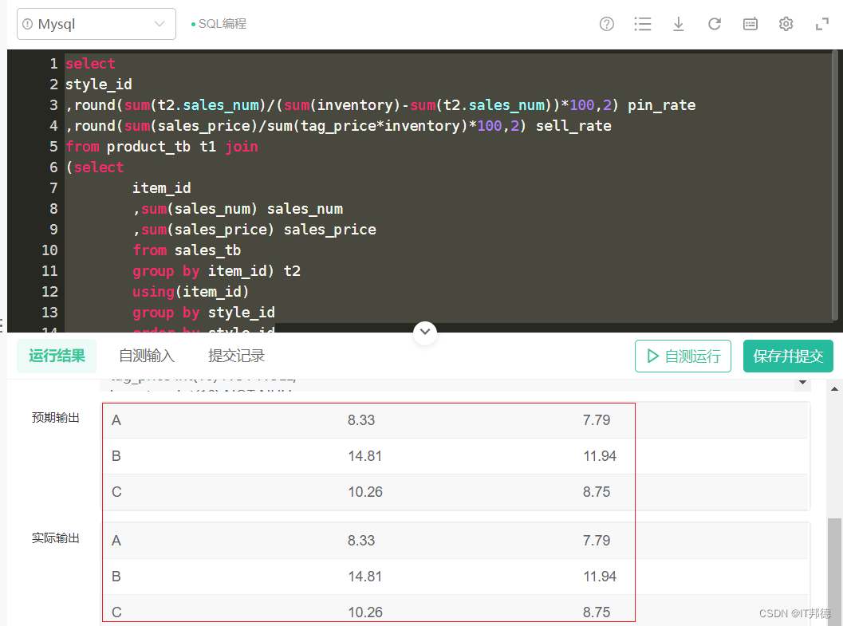Click expected output value 14.81
843x626 pixels.
click(x=364, y=456)
